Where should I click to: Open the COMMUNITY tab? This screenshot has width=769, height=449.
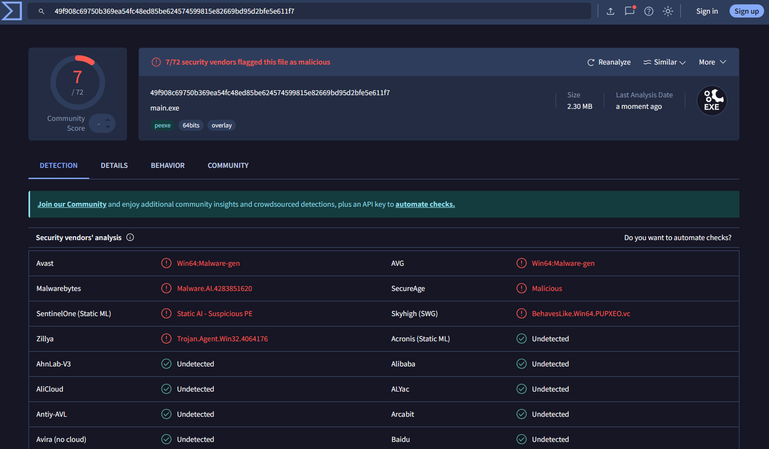(x=228, y=165)
